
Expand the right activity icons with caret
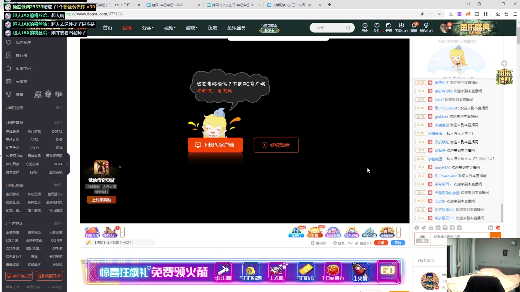(398, 232)
